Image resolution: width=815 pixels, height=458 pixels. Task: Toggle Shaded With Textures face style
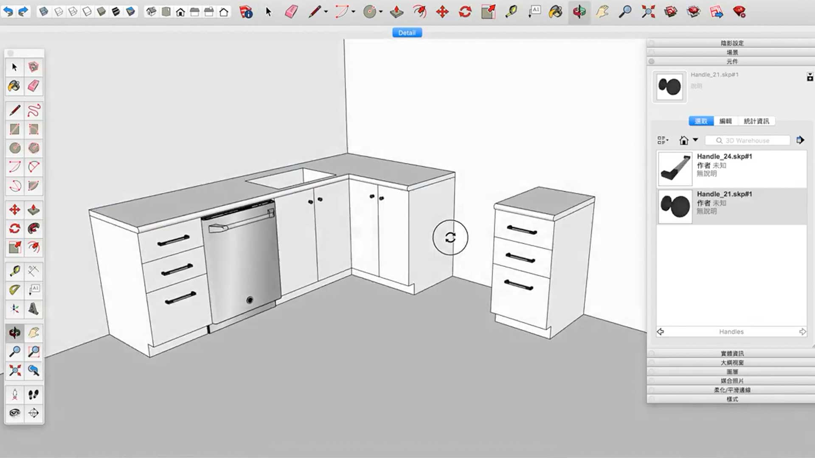tap(115, 12)
